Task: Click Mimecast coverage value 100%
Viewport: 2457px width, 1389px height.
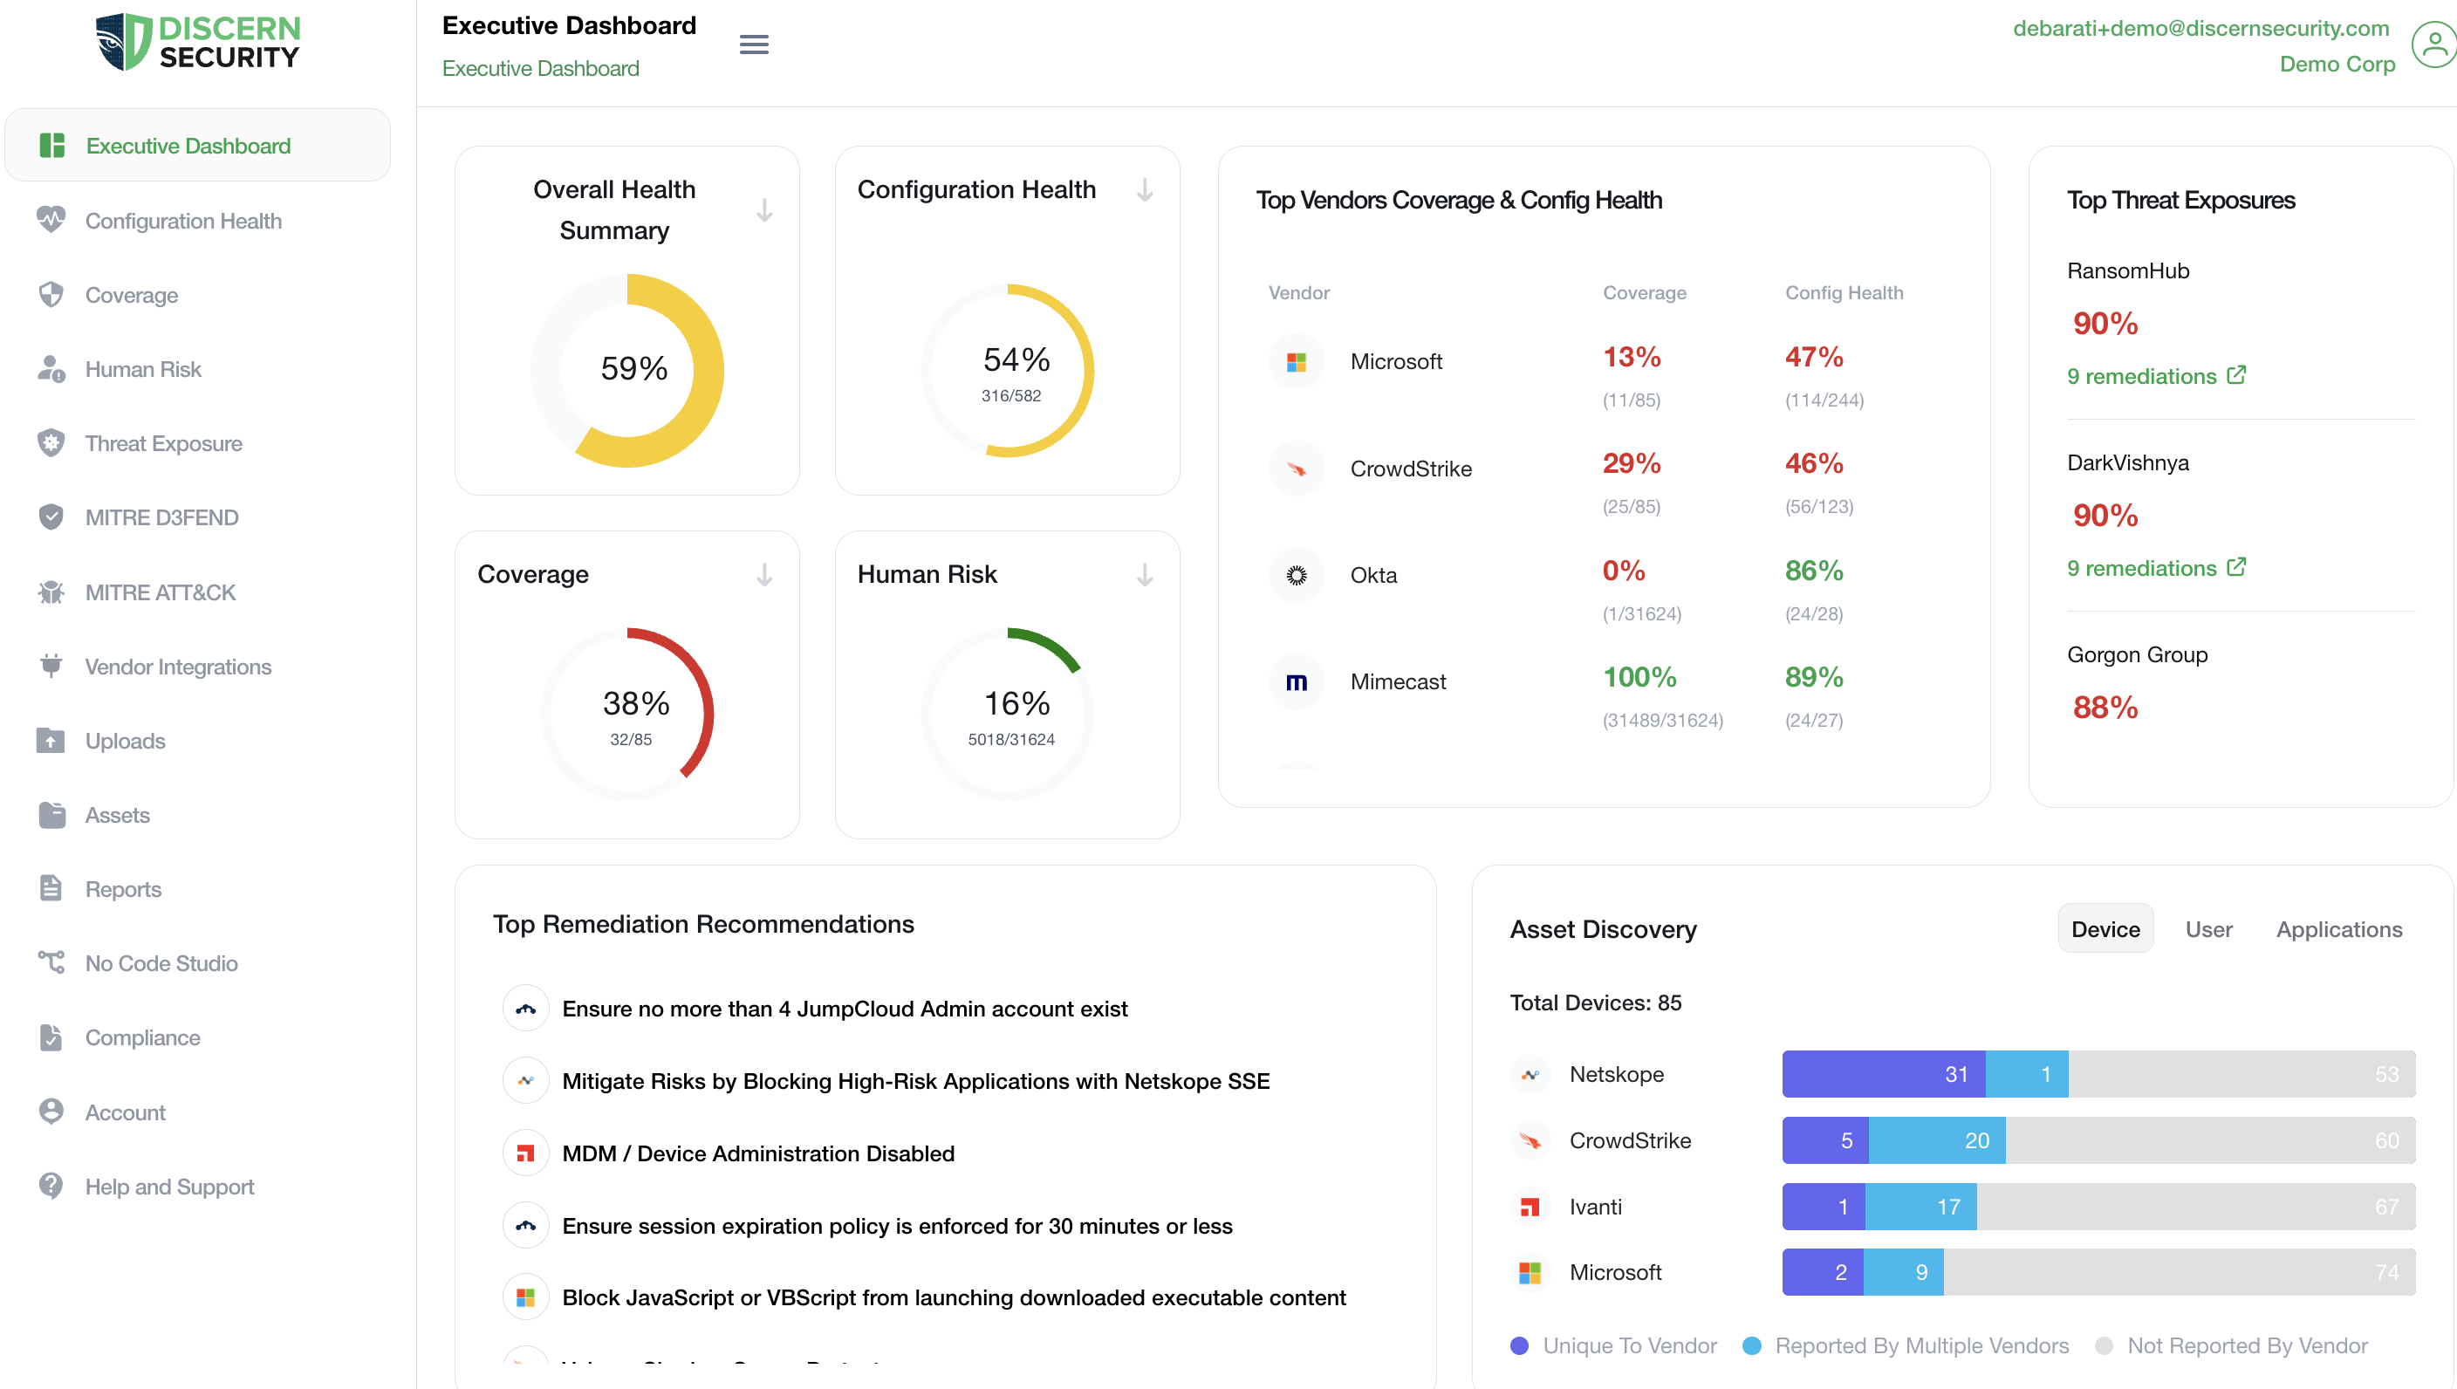Action: 1639,677
